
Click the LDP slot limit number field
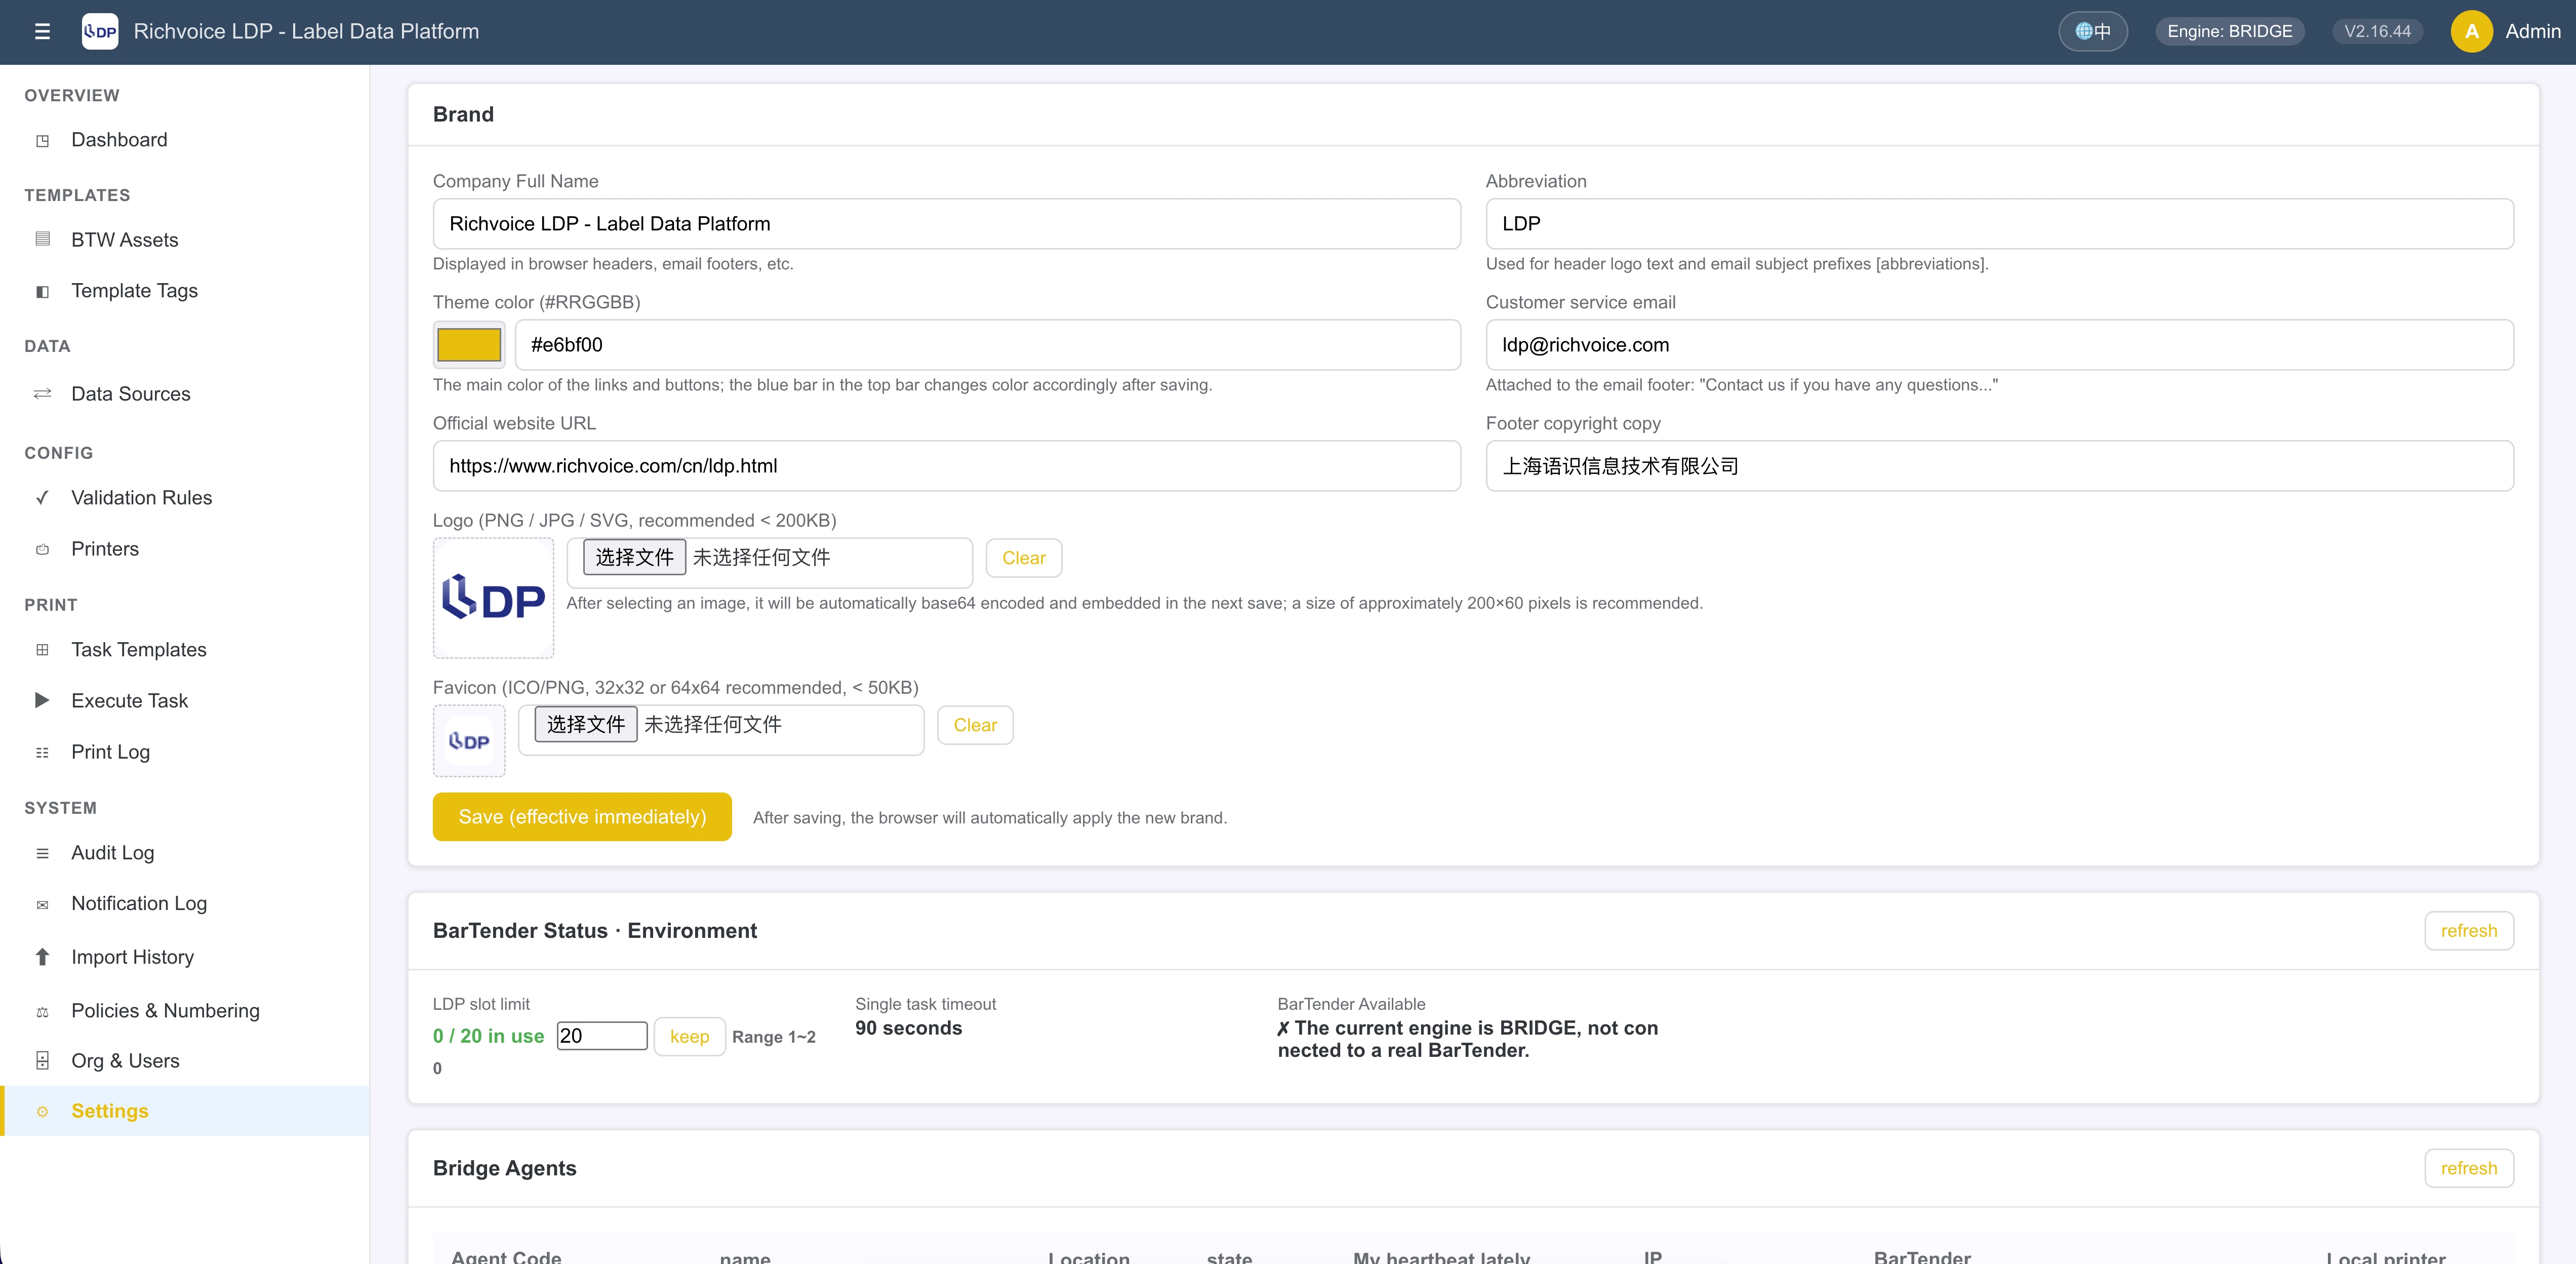tap(602, 1036)
